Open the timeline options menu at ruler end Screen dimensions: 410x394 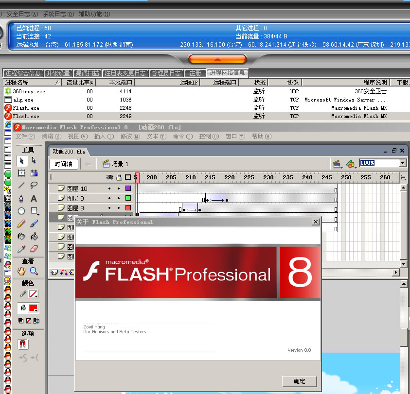pyautogui.click(x=404, y=178)
